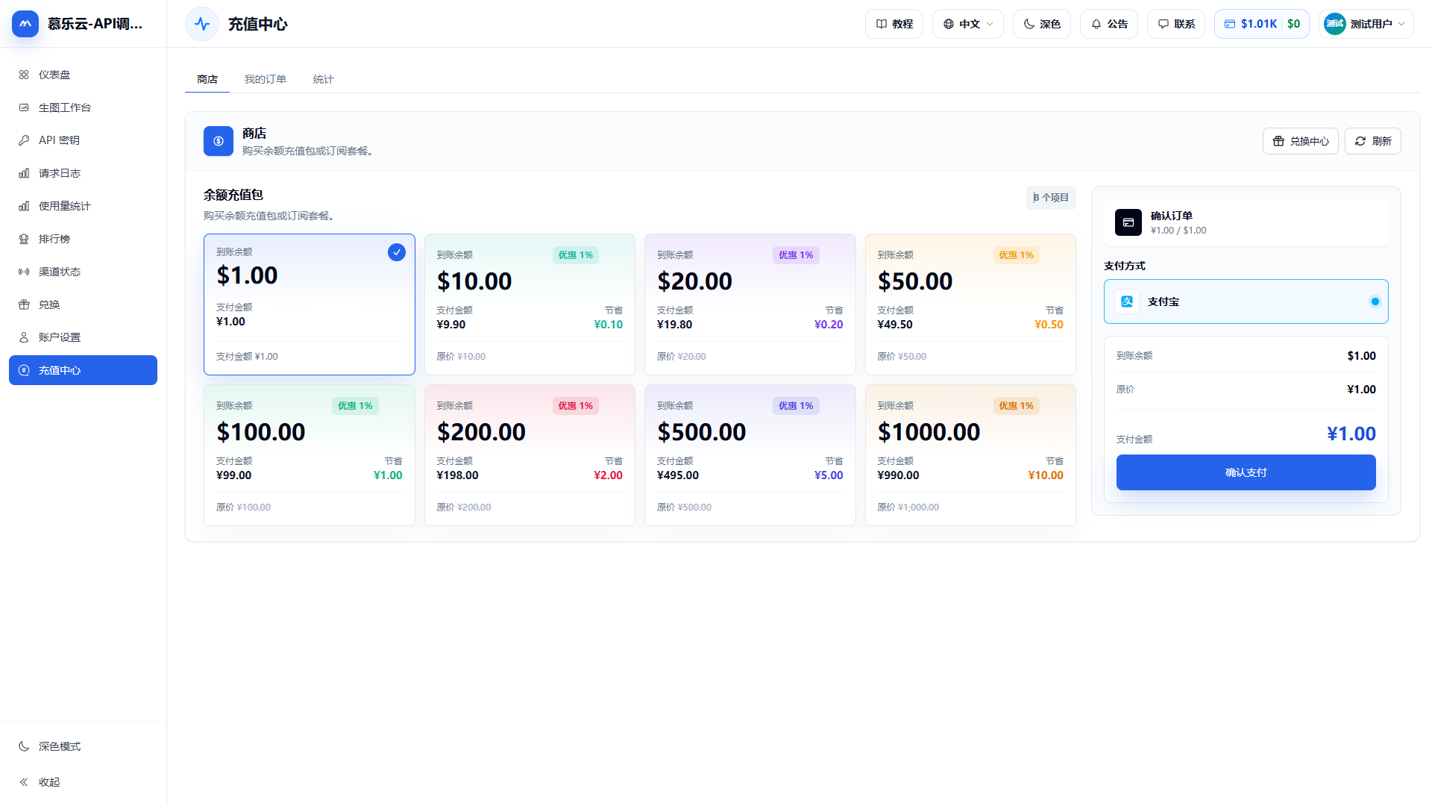The height and width of the screenshot is (806, 1432).
Task: Click the 确认支付 button
Action: tap(1246, 472)
